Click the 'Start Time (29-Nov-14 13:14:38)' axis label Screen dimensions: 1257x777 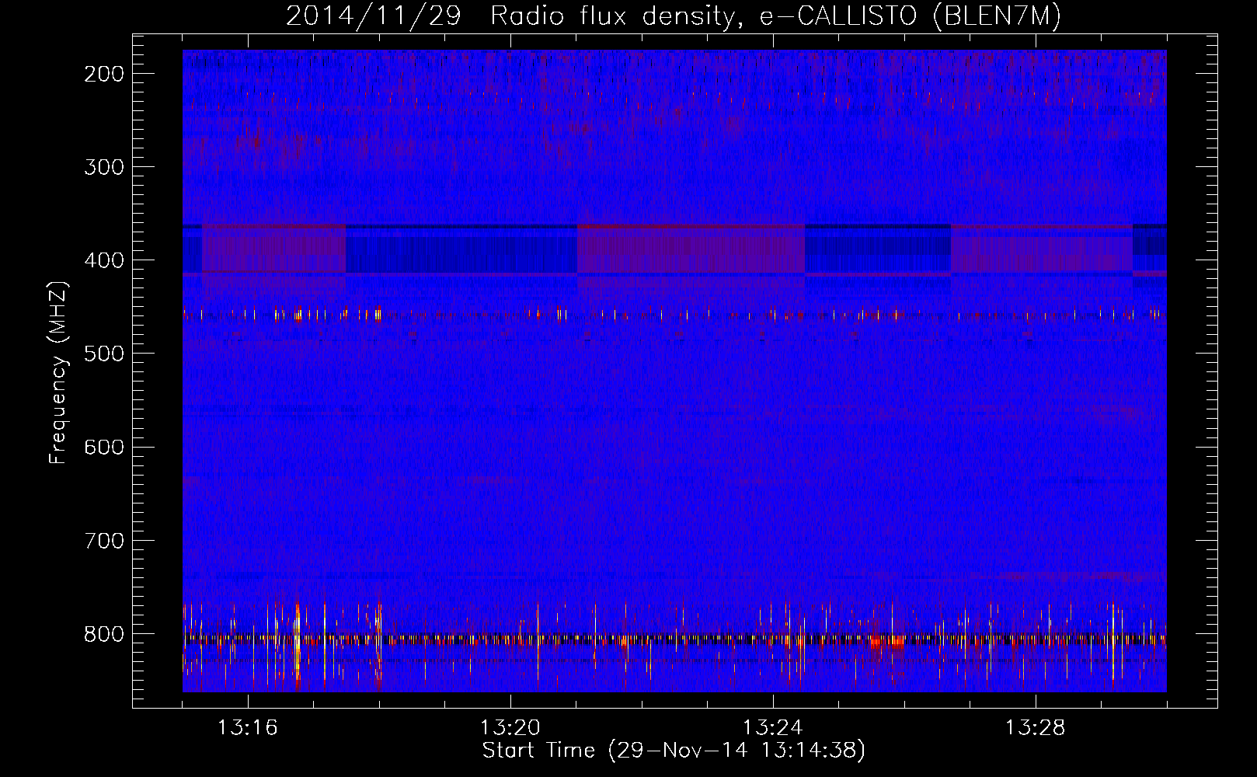click(674, 751)
